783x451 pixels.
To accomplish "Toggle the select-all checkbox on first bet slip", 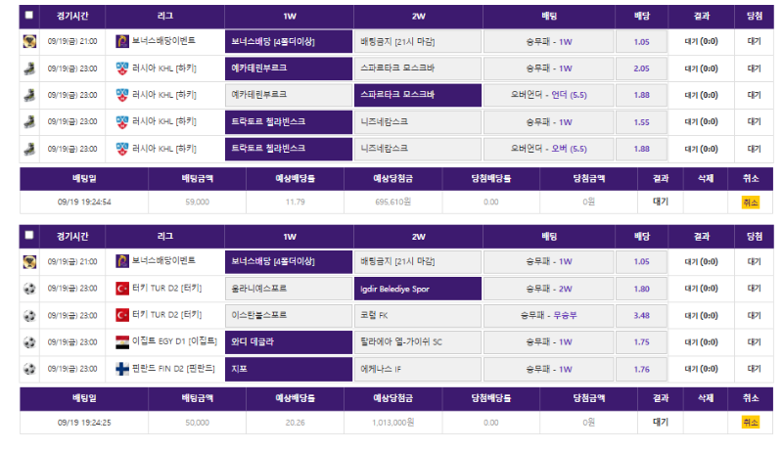I will point(28,16).
